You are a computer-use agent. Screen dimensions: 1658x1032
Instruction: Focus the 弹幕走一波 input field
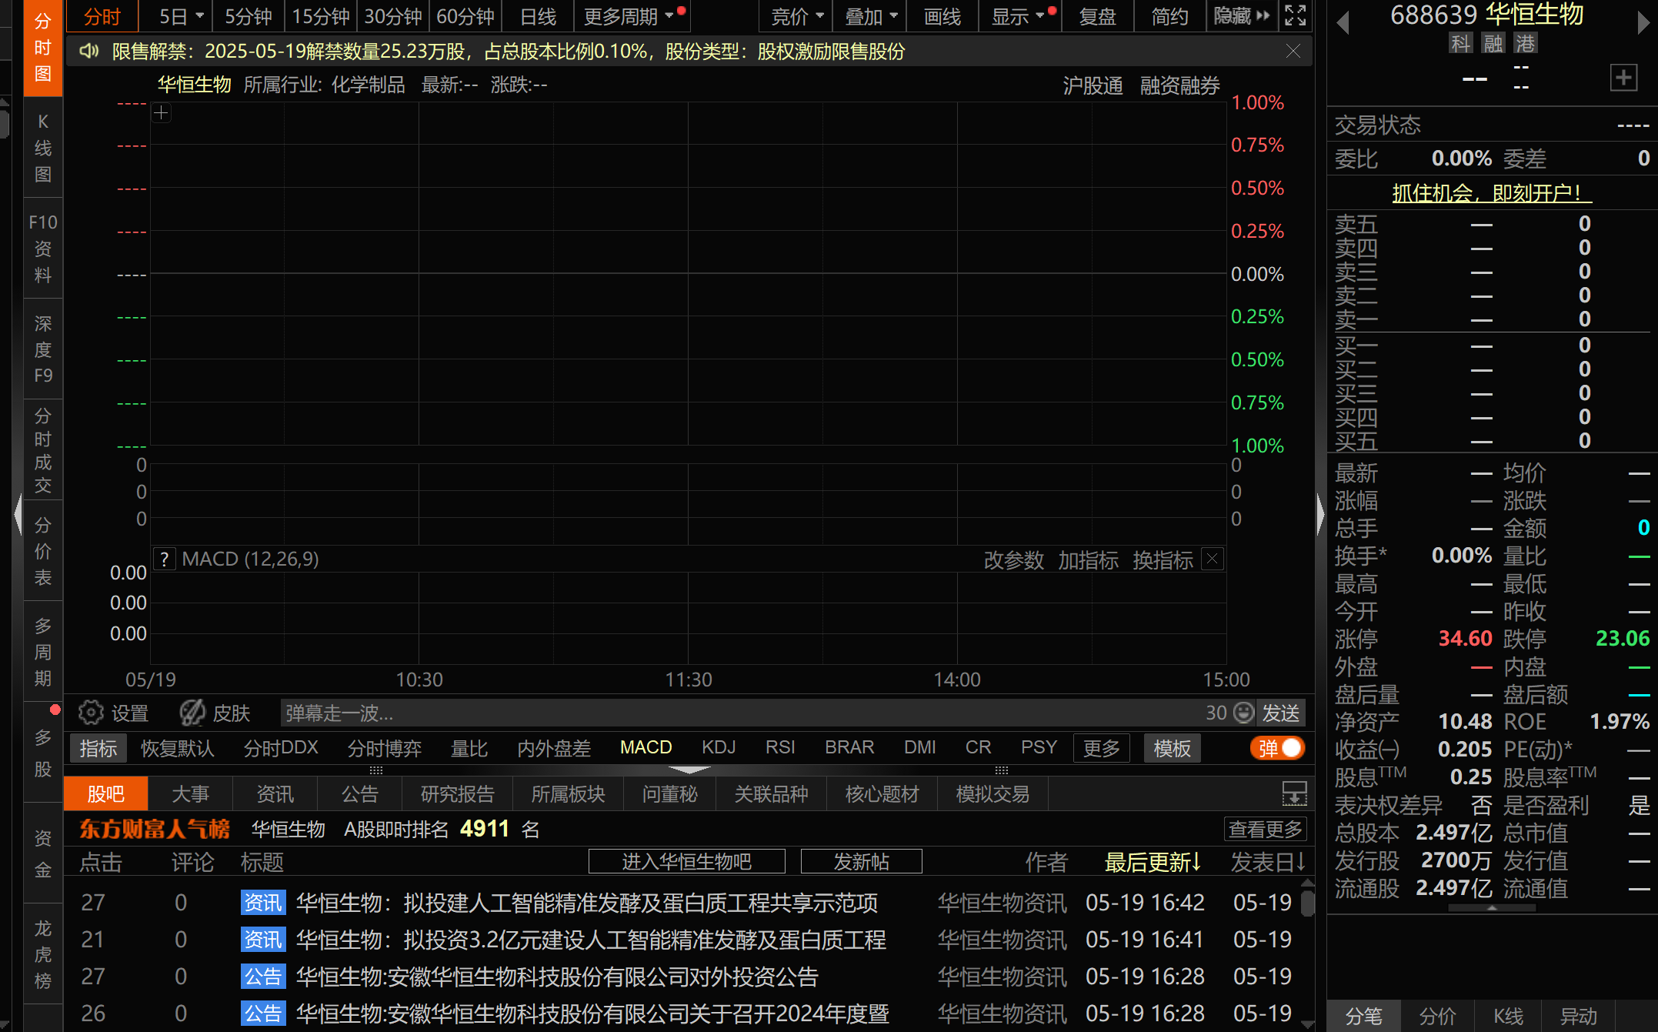742,713
